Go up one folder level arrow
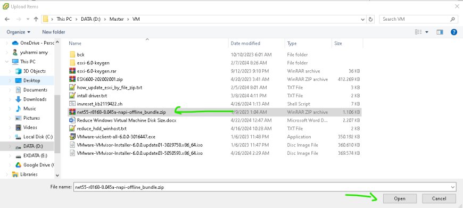 click(36, 19)
